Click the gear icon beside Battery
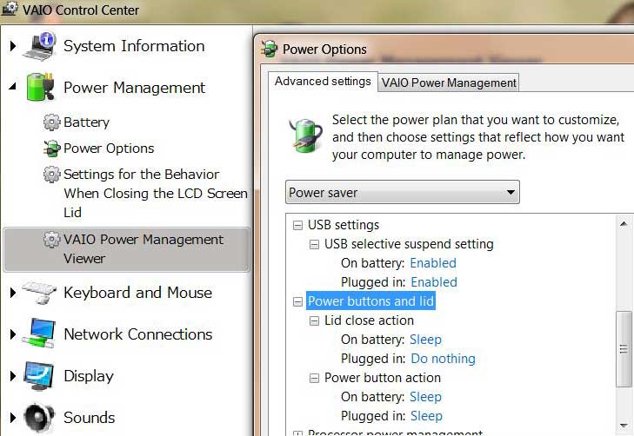This screenshot has width=634, height=436. (51, 122)
